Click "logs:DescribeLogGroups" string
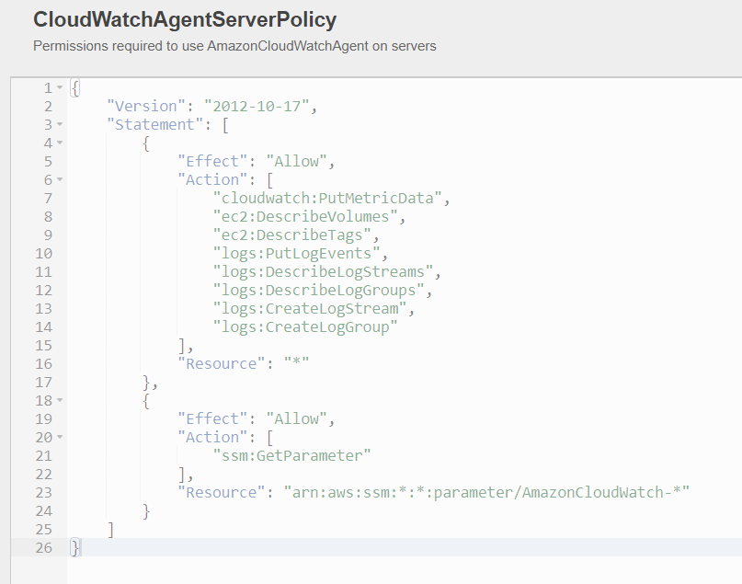742x584 pixels. tap(318, 290)
